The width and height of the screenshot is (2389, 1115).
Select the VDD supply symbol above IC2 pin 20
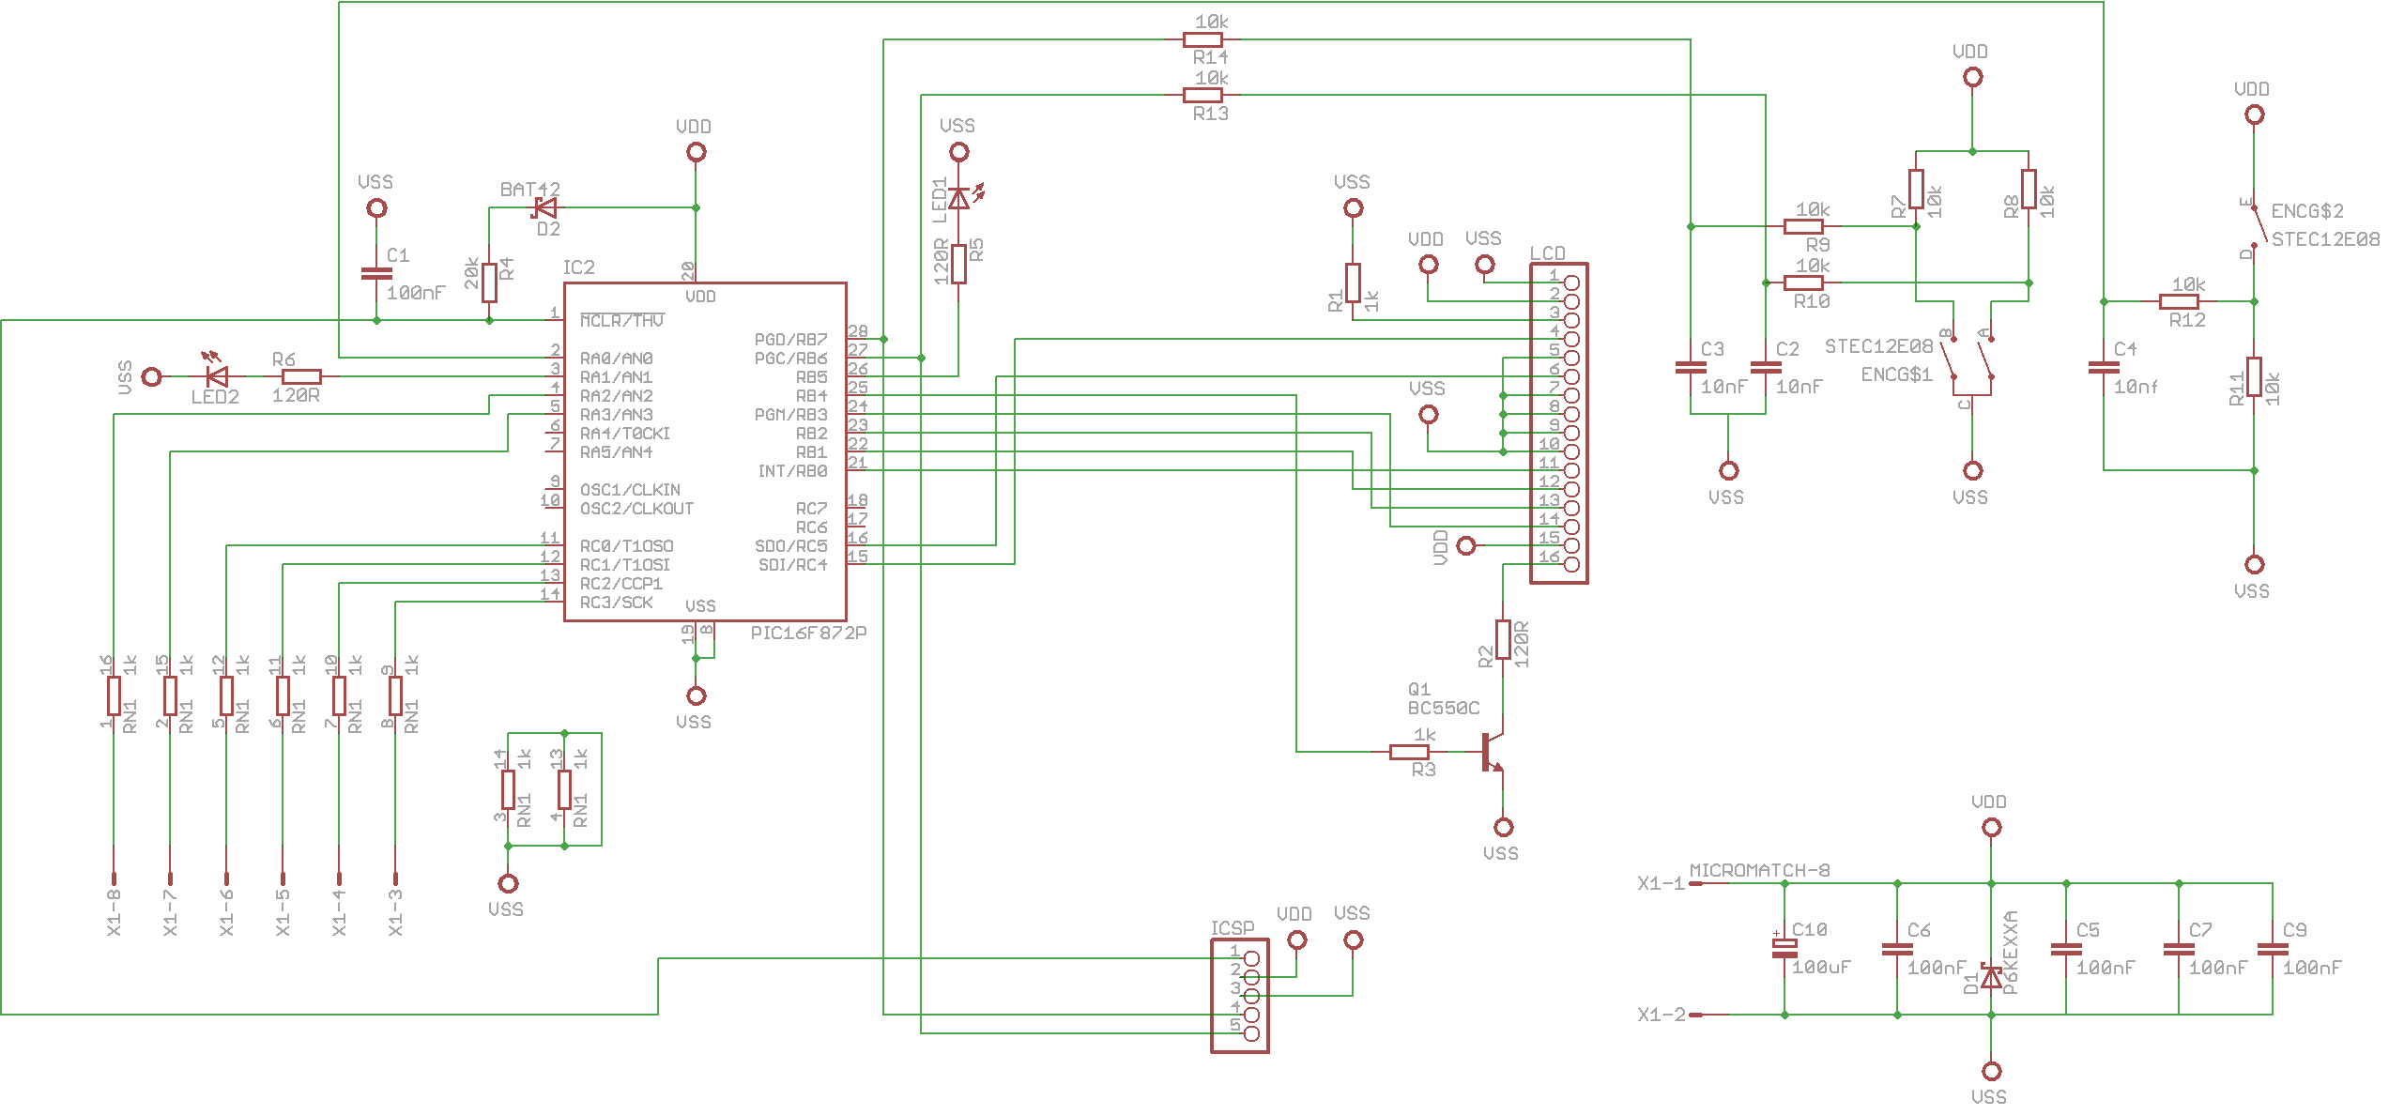point(696,150)
